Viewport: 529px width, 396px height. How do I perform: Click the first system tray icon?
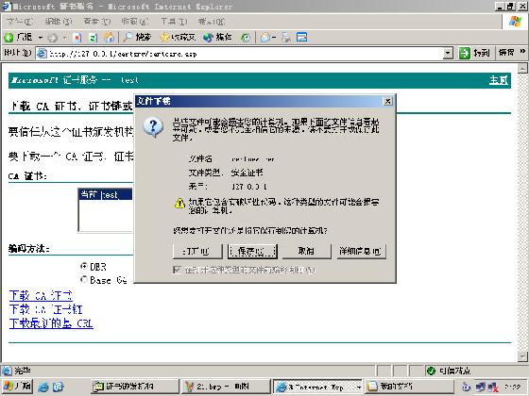coord(467,387)
